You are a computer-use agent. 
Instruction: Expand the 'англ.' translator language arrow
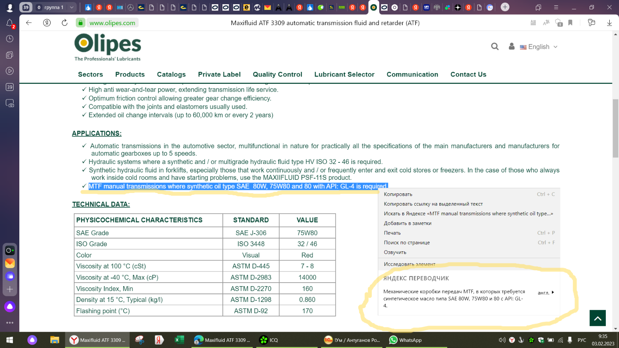pyautogui.click(x=553, y=292)
